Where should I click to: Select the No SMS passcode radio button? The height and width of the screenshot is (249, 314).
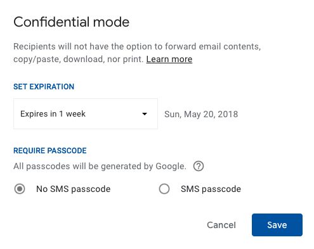tap(20, 189)
